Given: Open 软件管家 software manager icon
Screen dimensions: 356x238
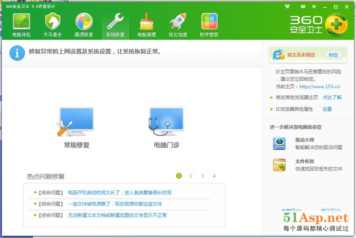Looking at the screenshot, I should coord(209,21).
